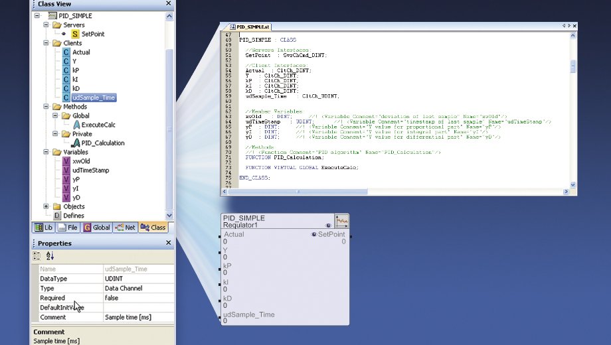Screen dimensions: 611x345
Task: Click the PID_Calculation method icon
Action: (76, 143)
